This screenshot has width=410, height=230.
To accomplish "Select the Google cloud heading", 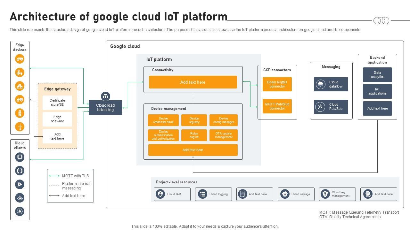I will point(125,46).
